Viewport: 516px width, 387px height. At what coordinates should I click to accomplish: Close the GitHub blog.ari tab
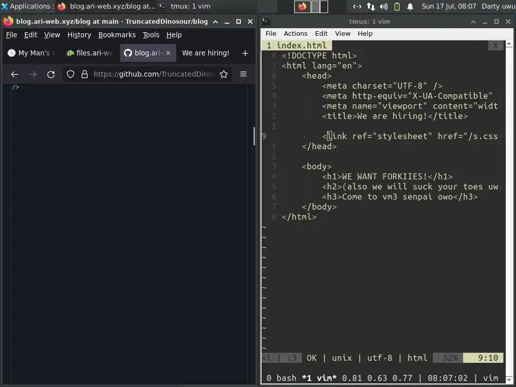(x=168, y=53)
